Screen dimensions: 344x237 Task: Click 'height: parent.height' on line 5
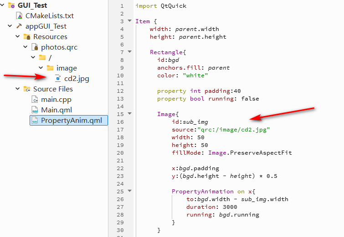coord(188,37)
